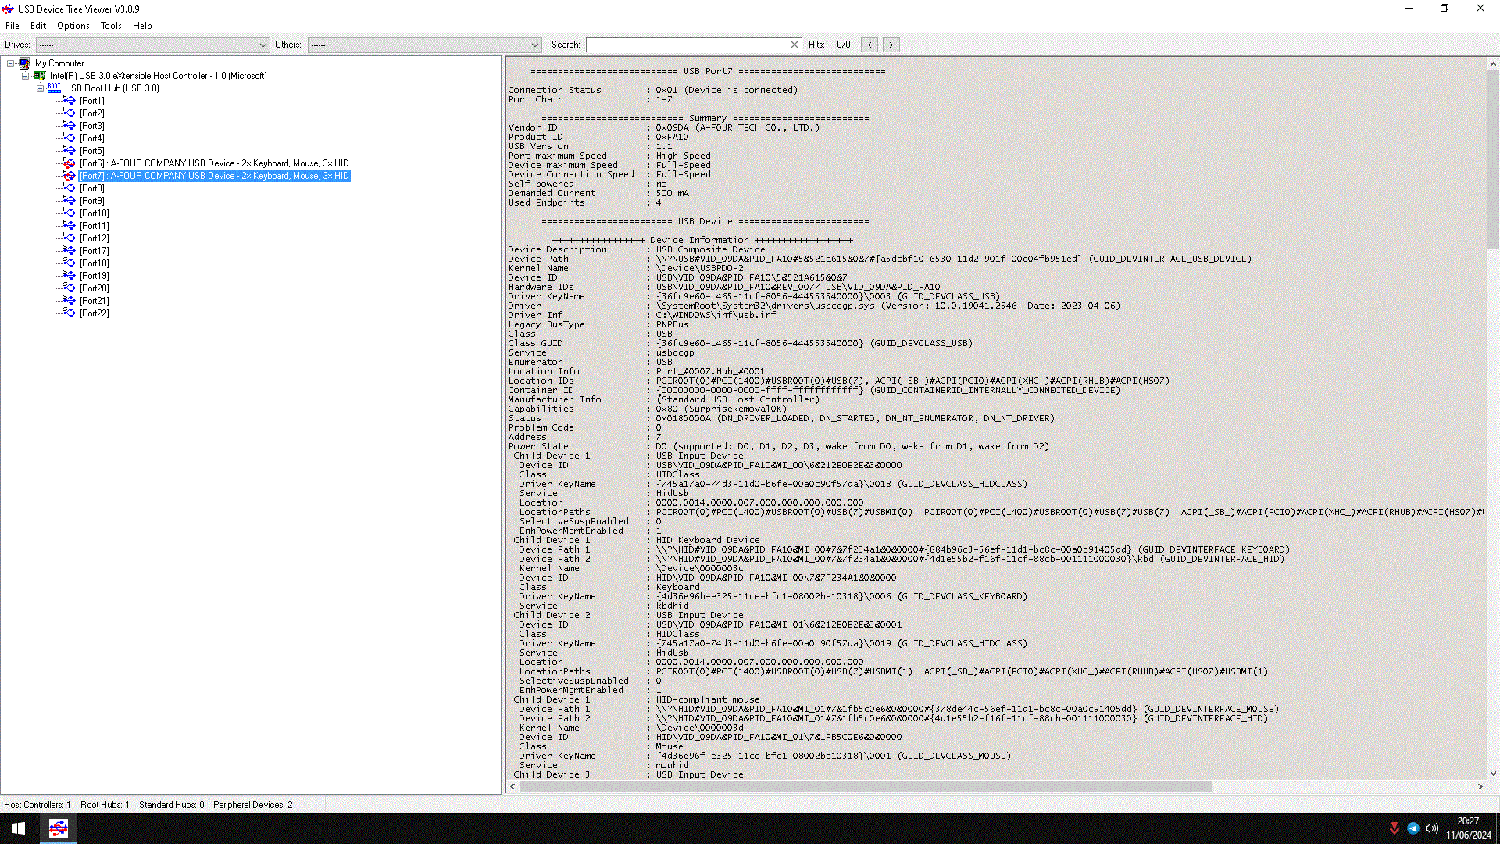This screenshot has height=844, width=1500.
Task: Click the Port6 A-FOUR device icon
Action: pyautogui.click(x=70, y=163)
